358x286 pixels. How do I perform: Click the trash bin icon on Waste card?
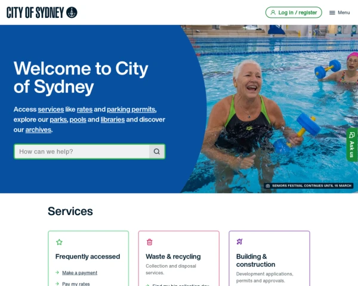150,242
